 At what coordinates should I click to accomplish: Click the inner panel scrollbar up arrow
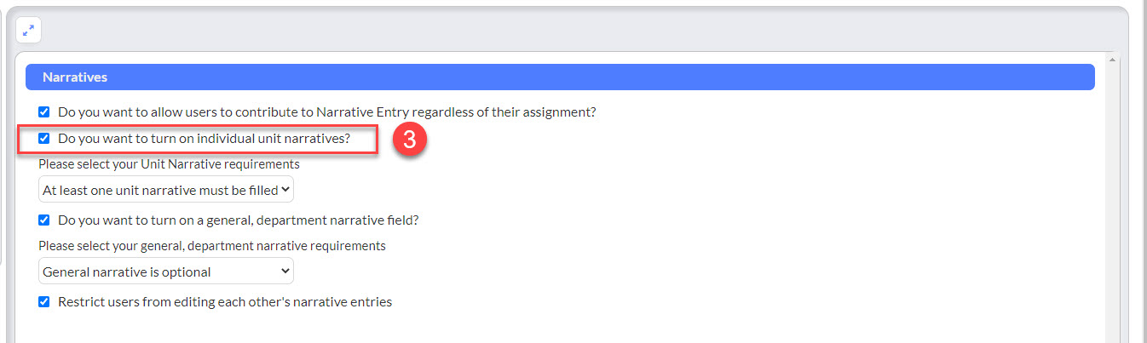[1112, 60]
